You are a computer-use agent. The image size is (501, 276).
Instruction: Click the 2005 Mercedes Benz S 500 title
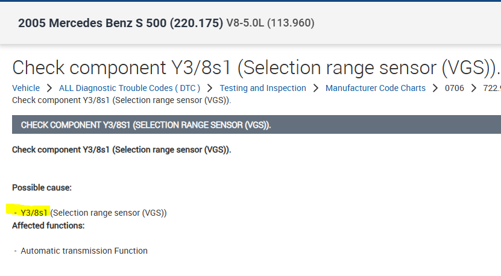tap(121, 24)
